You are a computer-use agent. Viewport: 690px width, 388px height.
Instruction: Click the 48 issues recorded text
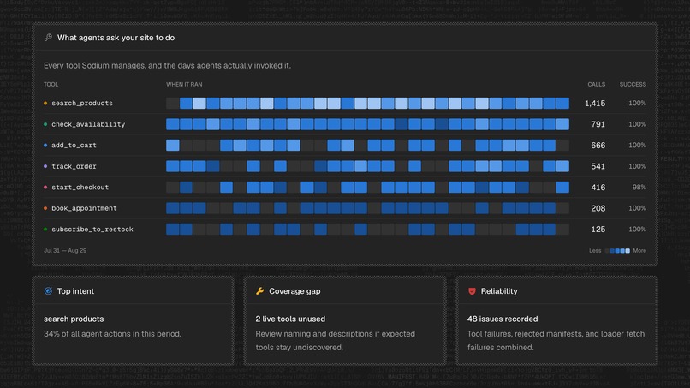[x=503, y=319]
